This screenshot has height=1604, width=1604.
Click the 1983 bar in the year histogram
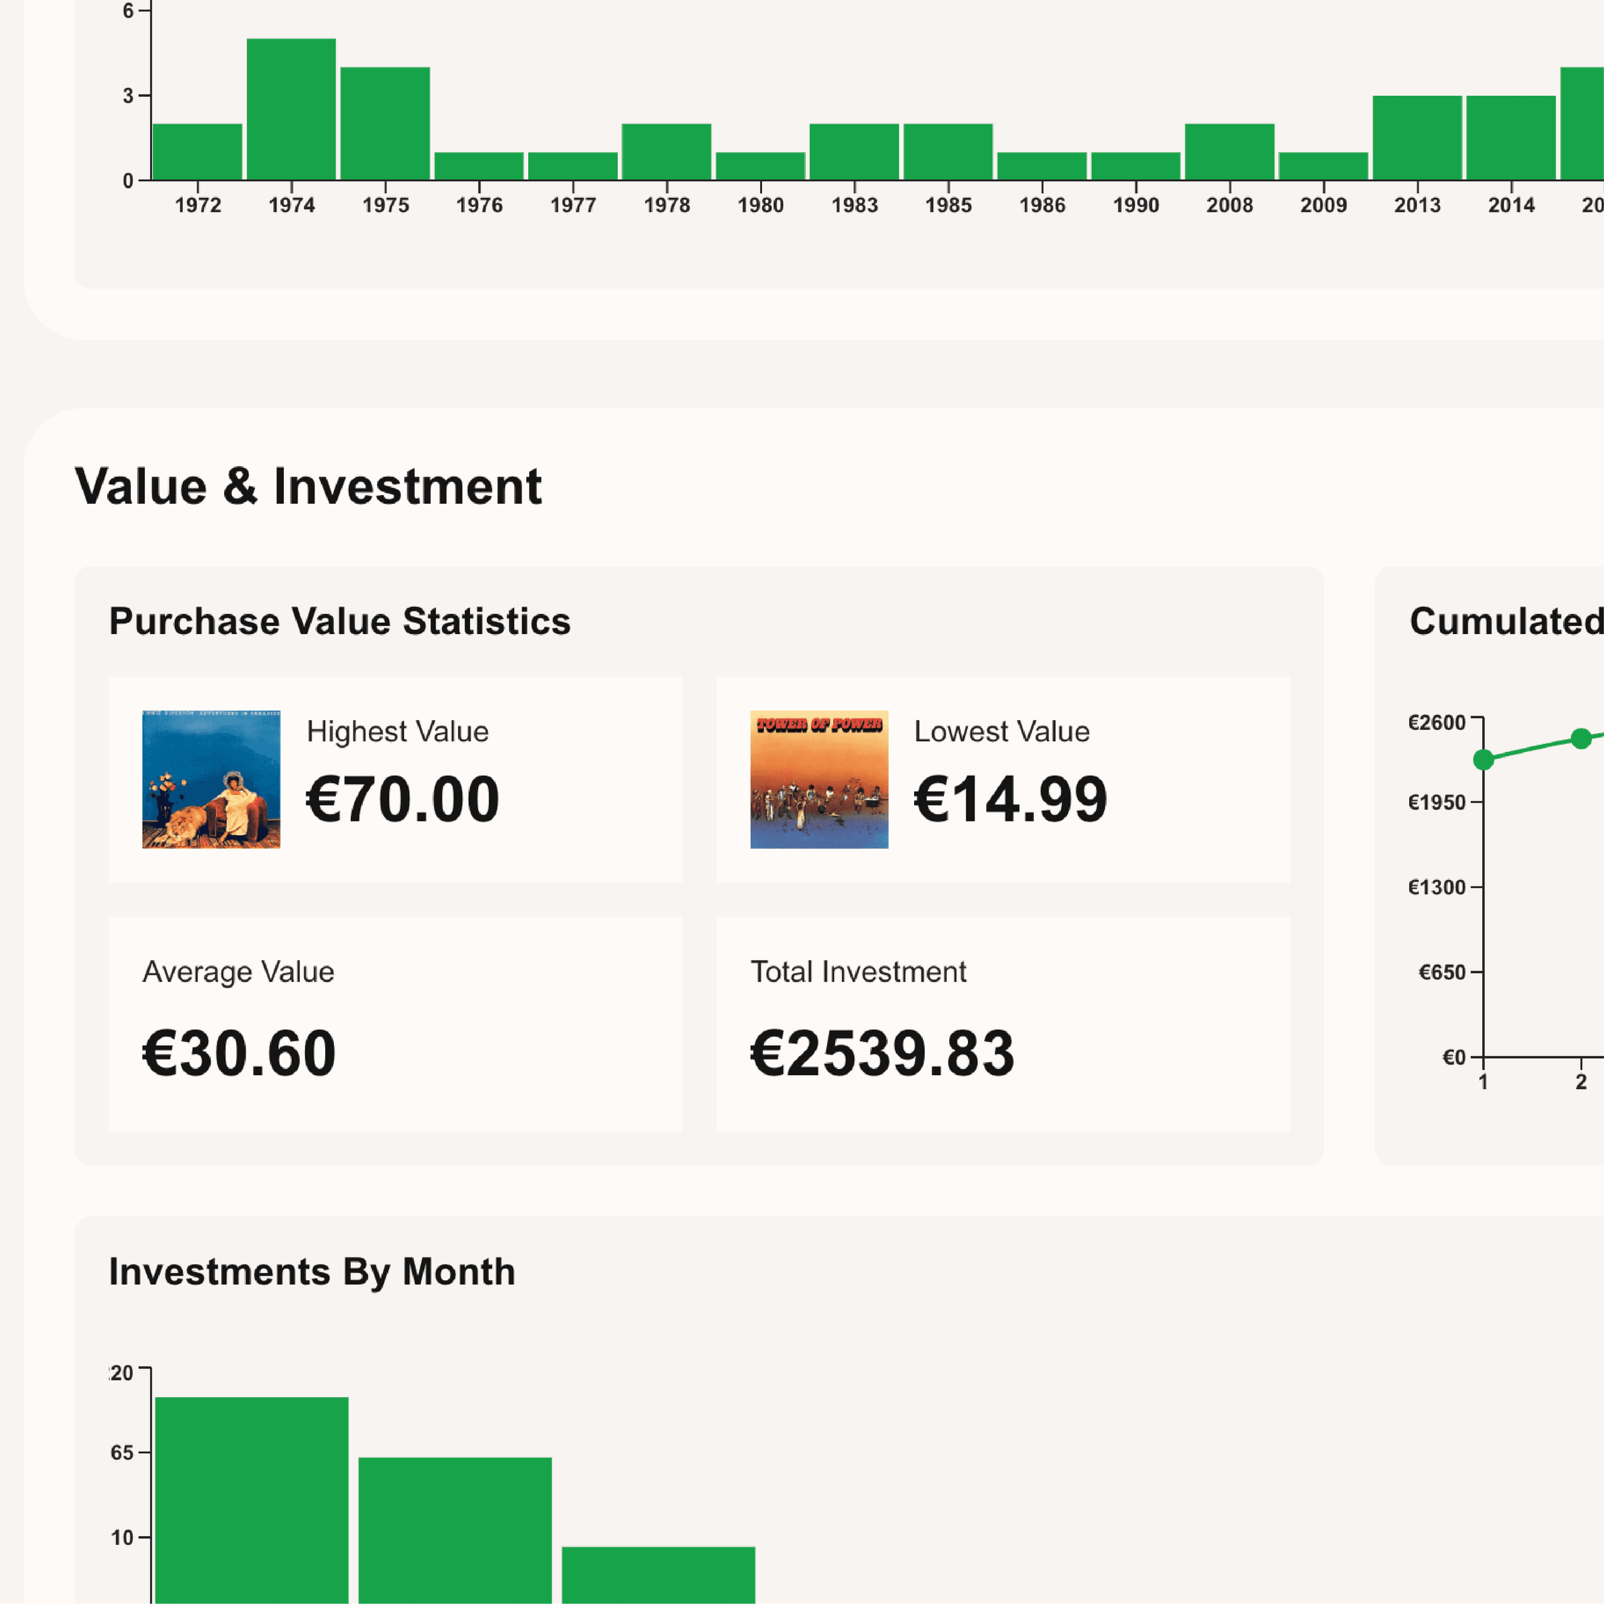click(x=856, y=150)
